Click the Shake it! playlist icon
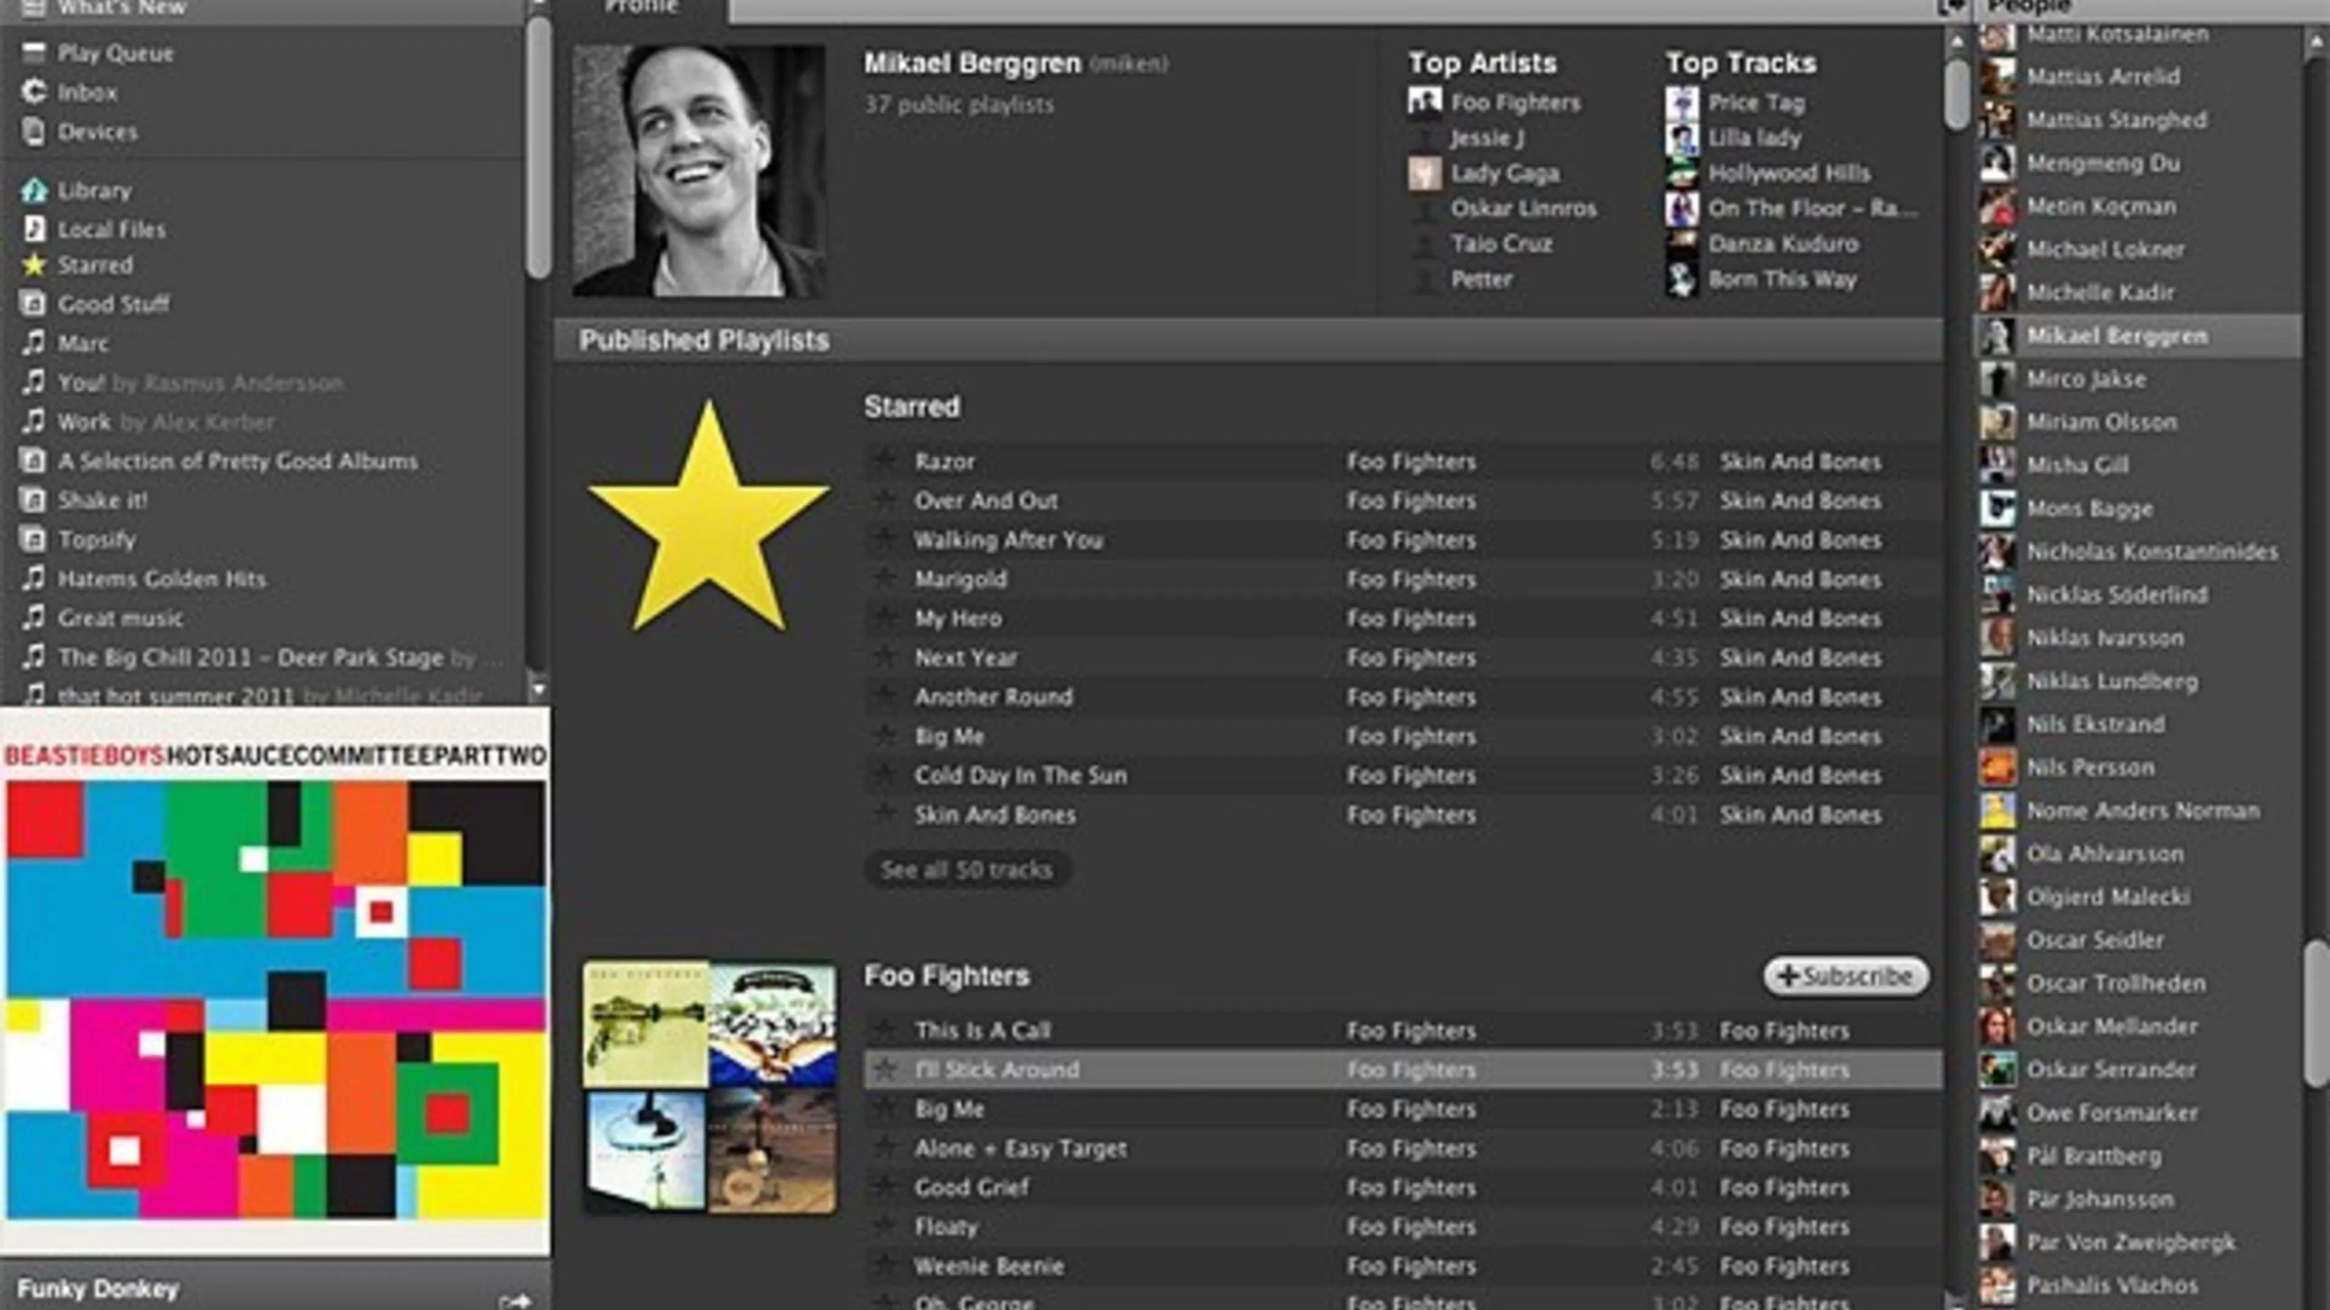2330x1310 pixels. tap(33, 500)
